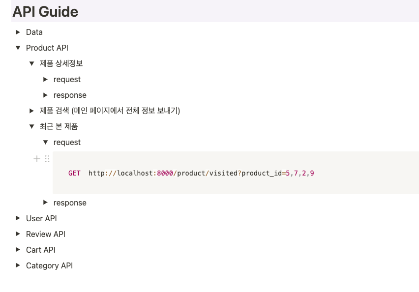The image size is (419, 292).
Task: Collapse the Product API toggle
Action: (x=18, y=48)
